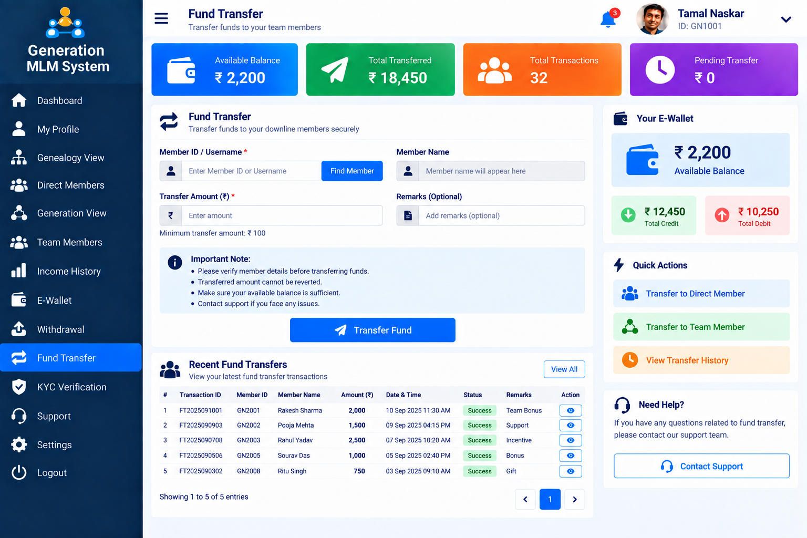Click Transfer to Direct Member quick action

click(701, 293)
